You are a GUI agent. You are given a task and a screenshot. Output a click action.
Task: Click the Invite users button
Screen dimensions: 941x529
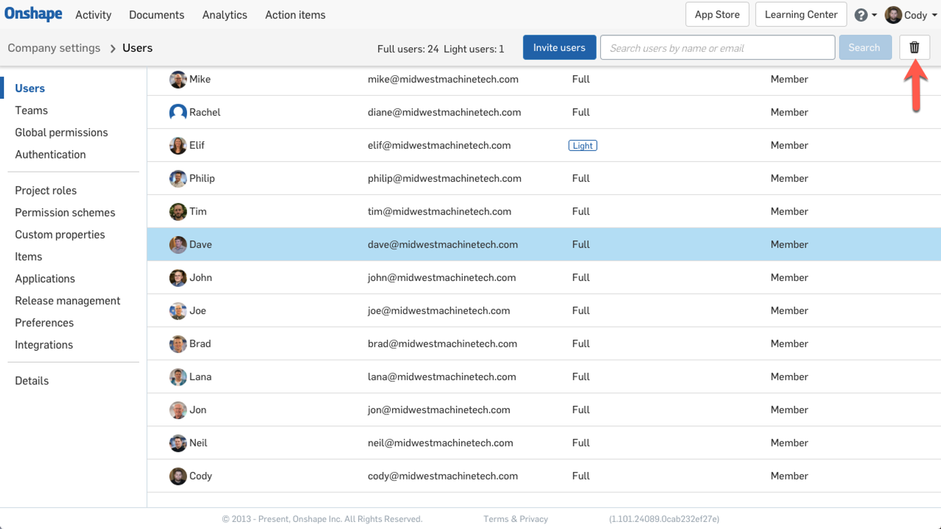[x=559, y=47]
